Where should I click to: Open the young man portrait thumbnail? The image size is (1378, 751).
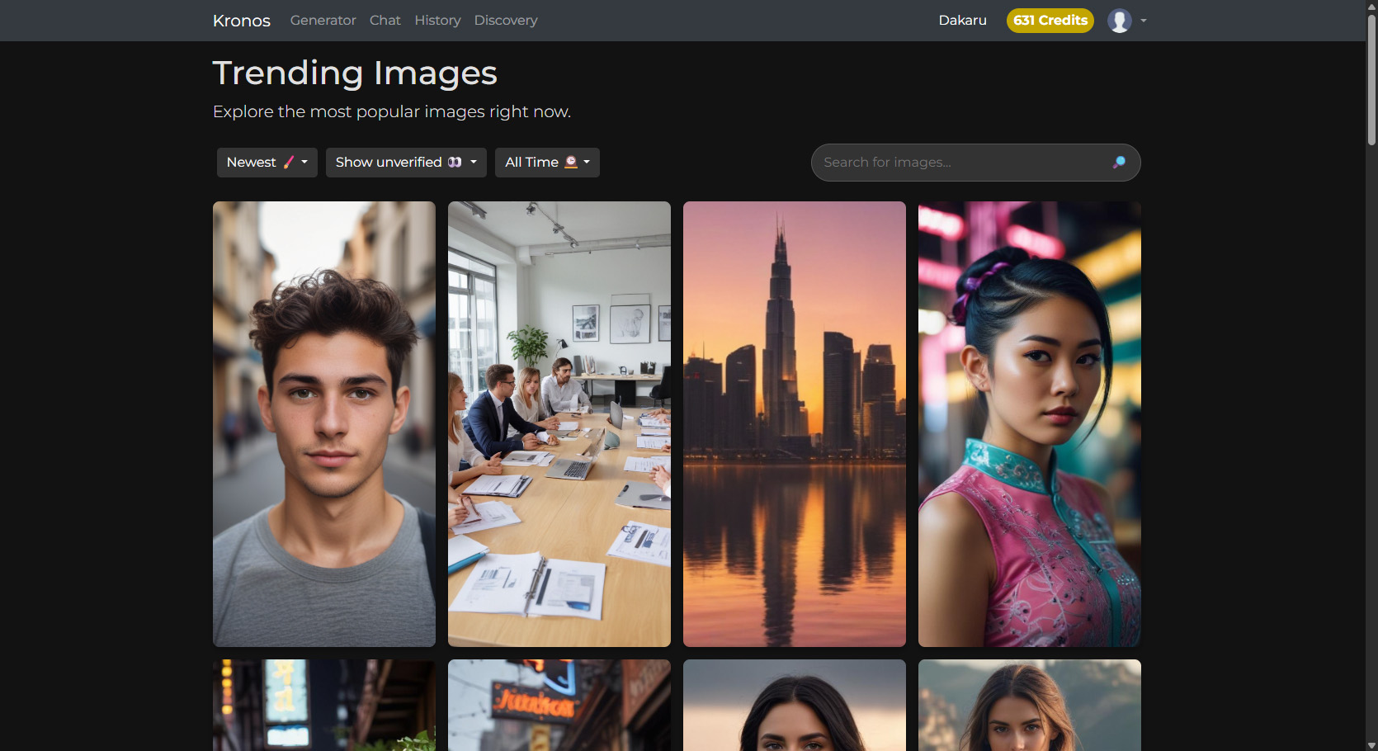click(x=323, y=423)
